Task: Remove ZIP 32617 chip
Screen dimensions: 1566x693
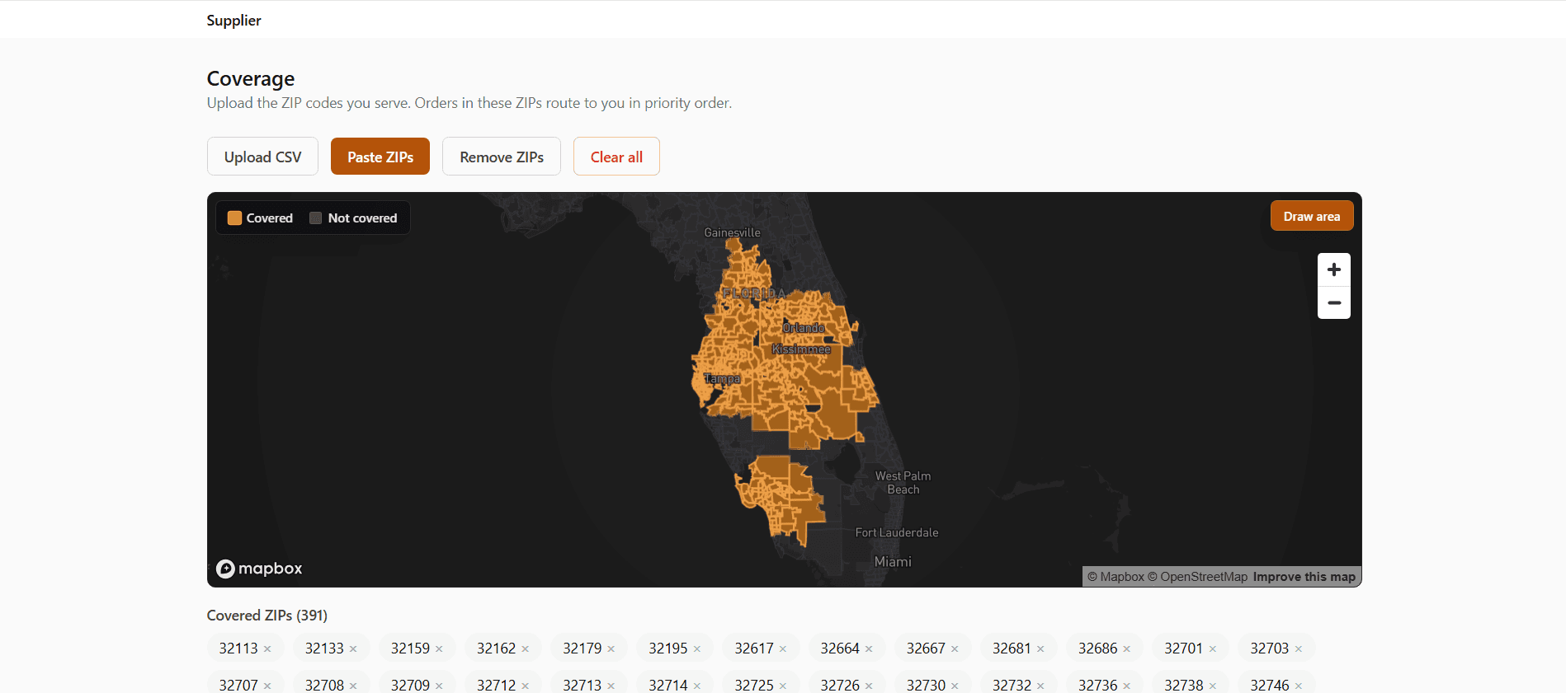Action: click(783, 649)
